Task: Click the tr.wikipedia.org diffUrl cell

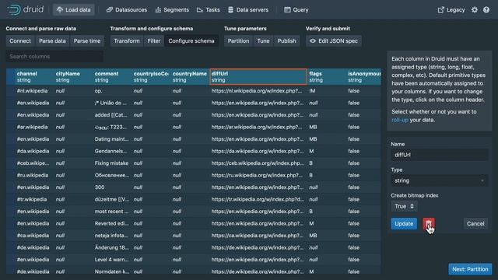Action: (258, 199)
